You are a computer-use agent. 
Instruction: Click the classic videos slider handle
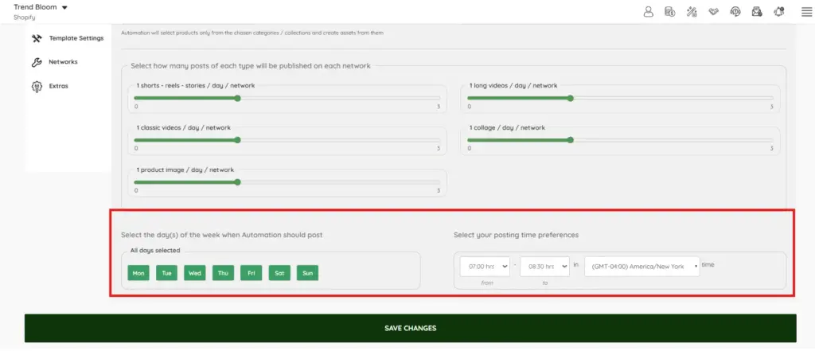pyautogui.click(x=237, y=140)
